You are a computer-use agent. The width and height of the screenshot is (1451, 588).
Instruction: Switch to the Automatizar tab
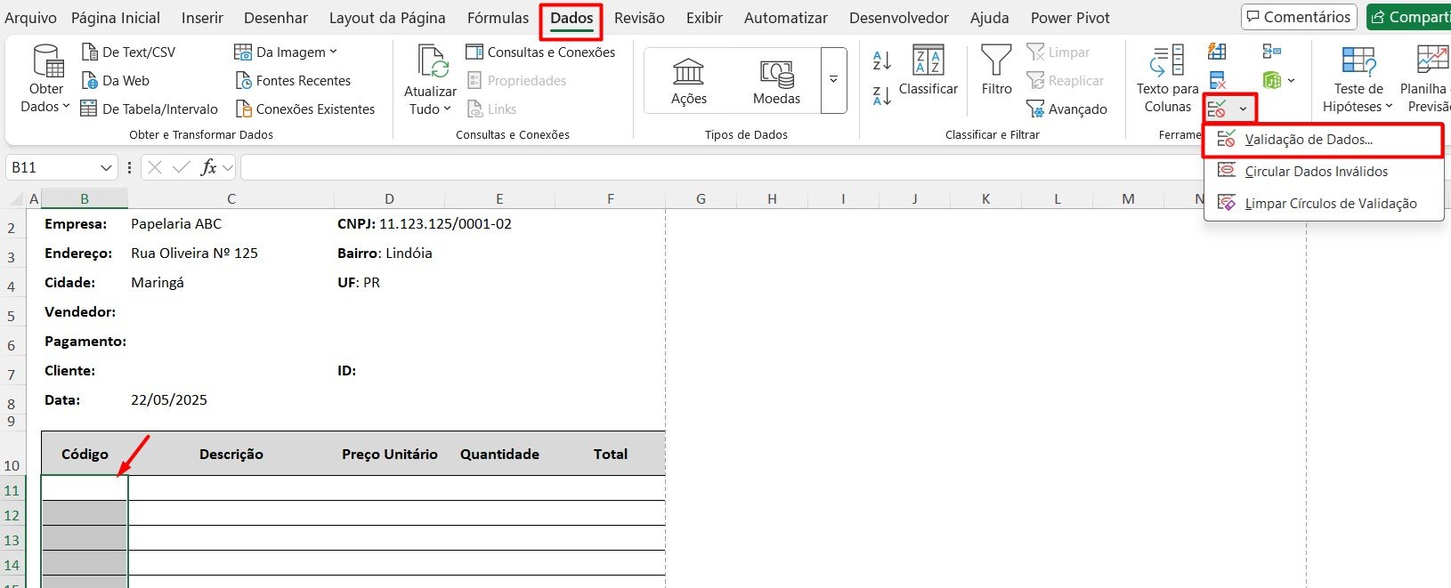pos(786,18)
